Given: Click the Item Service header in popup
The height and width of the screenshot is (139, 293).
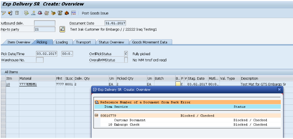Looking at the screenshot, I should click(x=116, y=107).
